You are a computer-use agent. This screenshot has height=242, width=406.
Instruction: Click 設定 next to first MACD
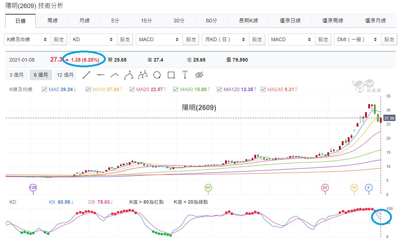point(191,39)
